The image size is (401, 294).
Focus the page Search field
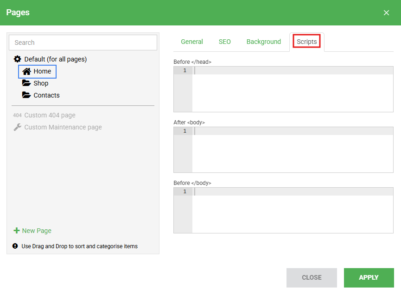[x=83, y=43]
